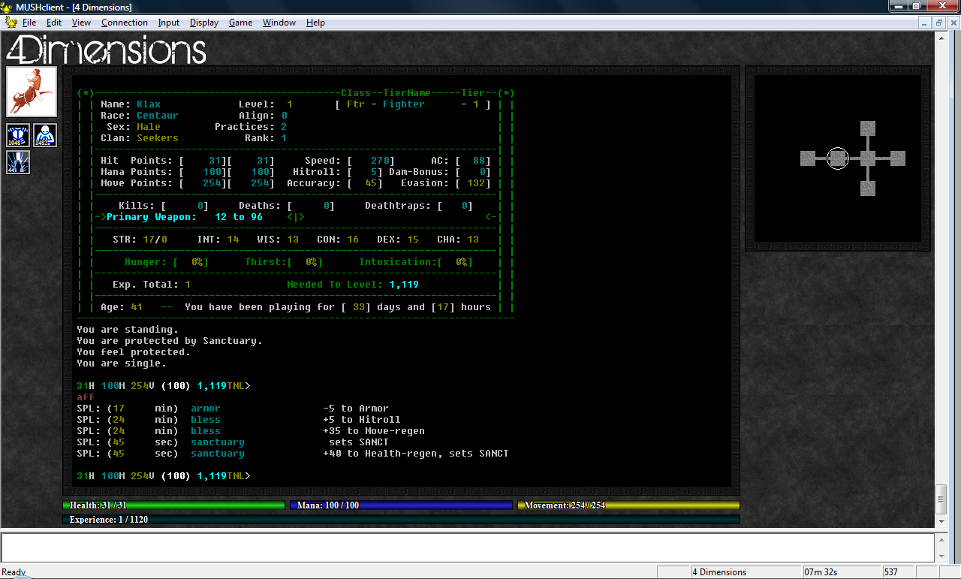The width and height of the screenshot is (961, 579).
Task: Click the name value 'Klax'
Action: [149, 104]
